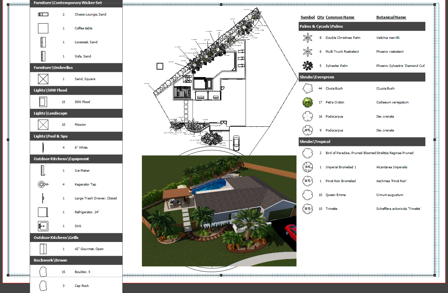This screenshot has width=448, height=293.
Task: Click the Clusia Bush shrub symbol
Action: 307,88
